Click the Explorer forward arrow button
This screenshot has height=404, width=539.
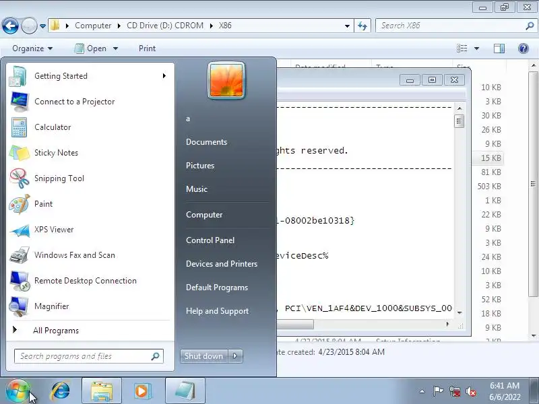pos(29,26)
